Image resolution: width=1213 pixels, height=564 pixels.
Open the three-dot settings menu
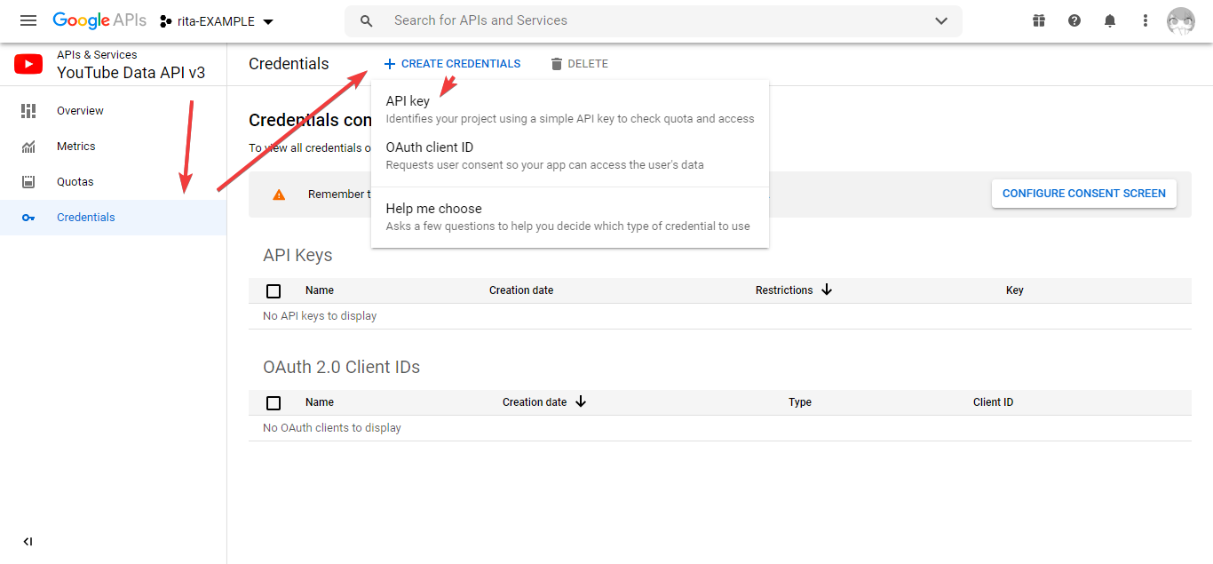click(1146, 20)
